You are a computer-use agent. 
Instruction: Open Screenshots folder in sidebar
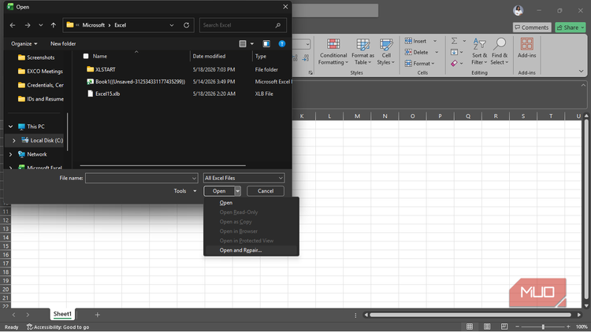(41, 57)
